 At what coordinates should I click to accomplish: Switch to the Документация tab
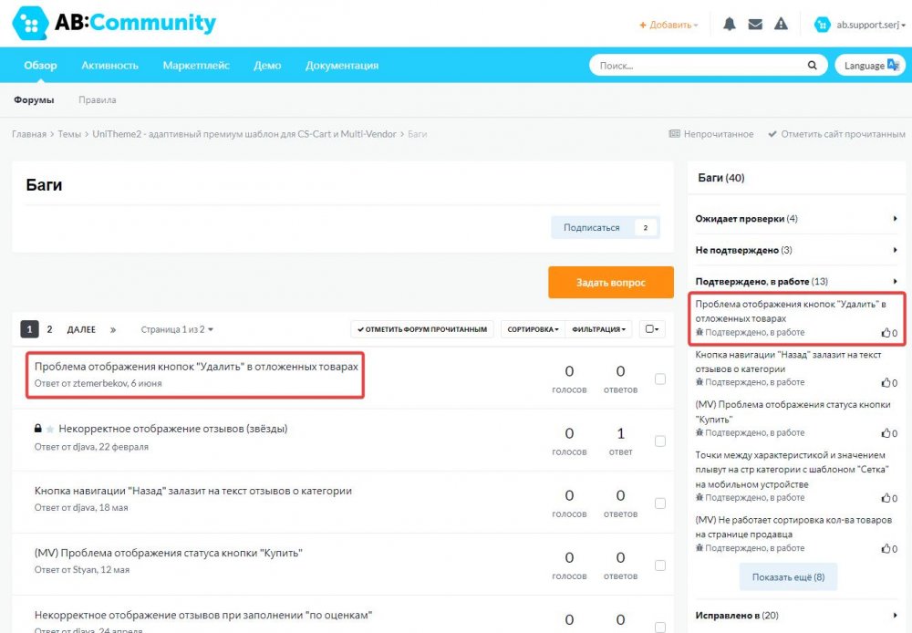342,66
